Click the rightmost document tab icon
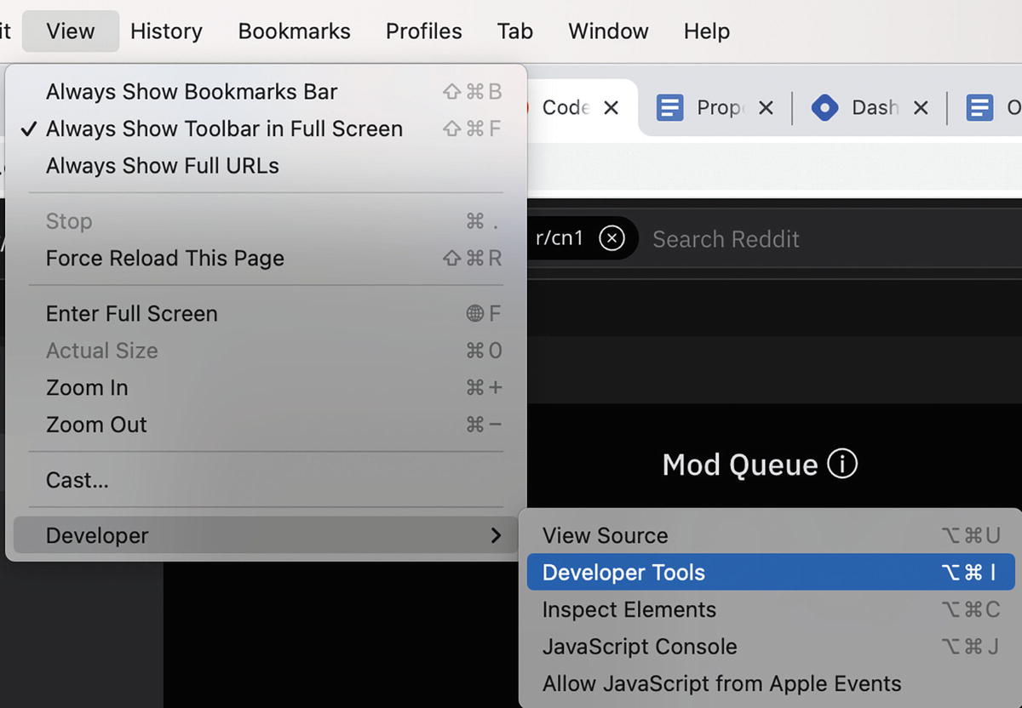Viewport: 1022px width, 708px height. click(x=980, y=108)
